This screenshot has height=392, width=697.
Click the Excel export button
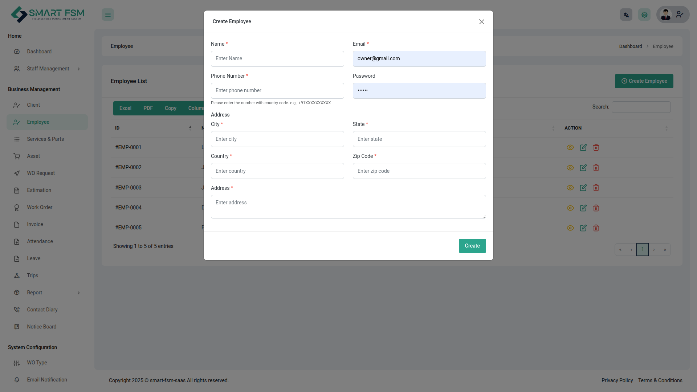tap(125, 108)
